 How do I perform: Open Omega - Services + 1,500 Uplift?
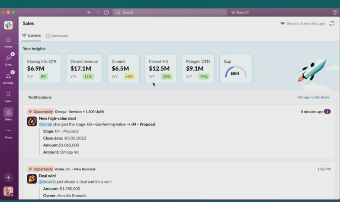(x=79, y=112)
